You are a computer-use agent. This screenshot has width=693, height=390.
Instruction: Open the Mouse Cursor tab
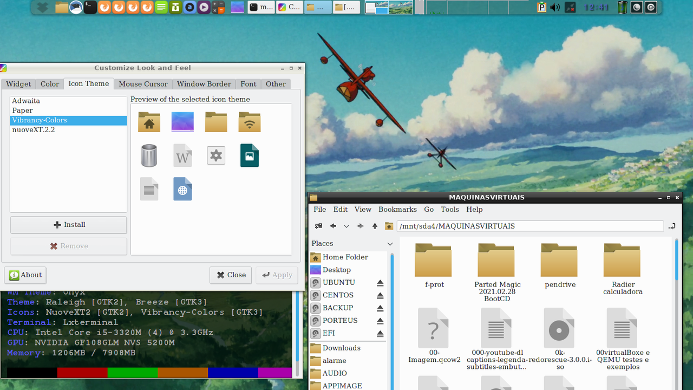(x=143, y=84)
